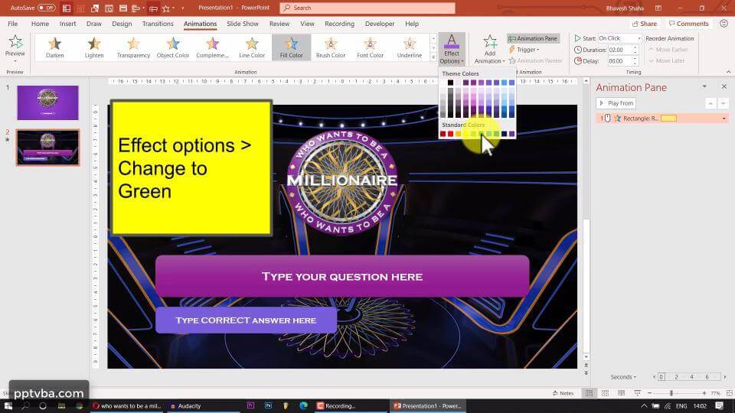Expand the animation gallery more arrow
Viewport: 735px width, 413px height.
pyautogui.click(x=433, y=58)
